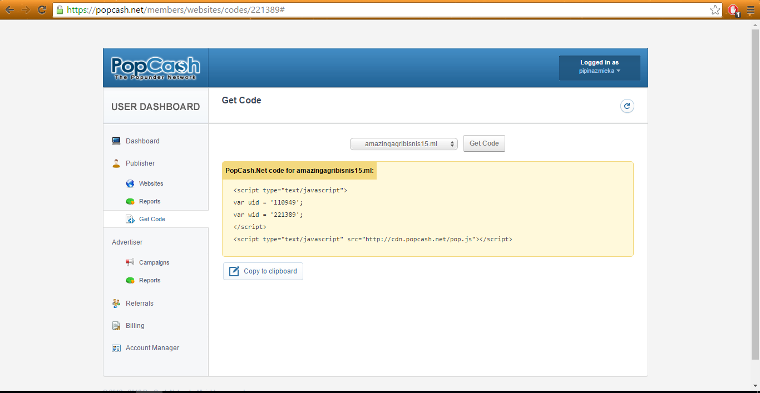Image resolution: width=760 pixels, height=393 pixels.
Task: Click the Advertiser Reports green icon
Action: point(130,280)
